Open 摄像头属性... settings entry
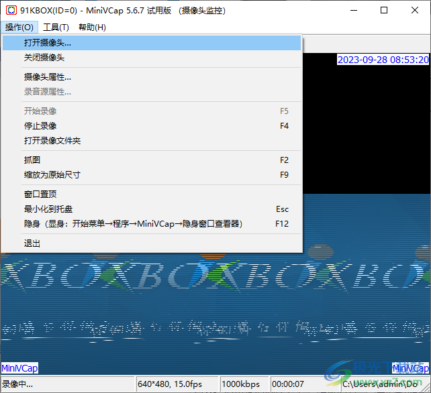Image resolution: width=431 pixels, height=393 pixels. click(152, 77)
